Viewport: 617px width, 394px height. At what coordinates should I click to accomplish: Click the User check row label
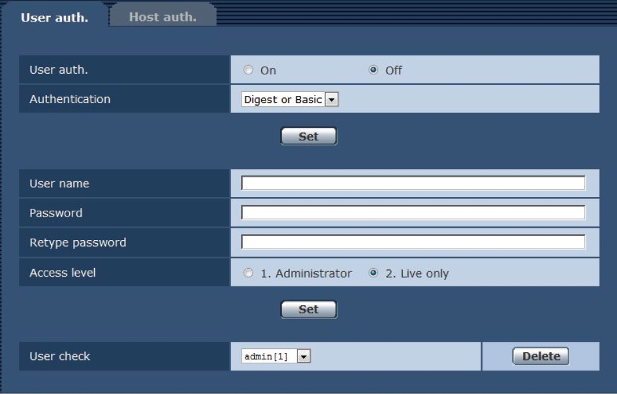point(59,357)
